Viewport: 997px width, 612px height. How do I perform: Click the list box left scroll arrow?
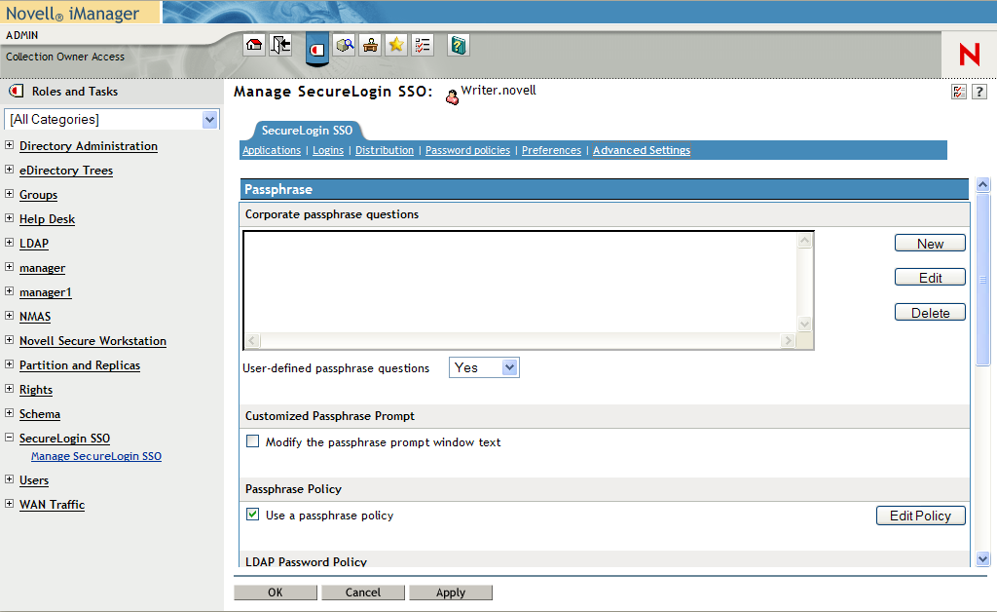(x=252, y=340)
